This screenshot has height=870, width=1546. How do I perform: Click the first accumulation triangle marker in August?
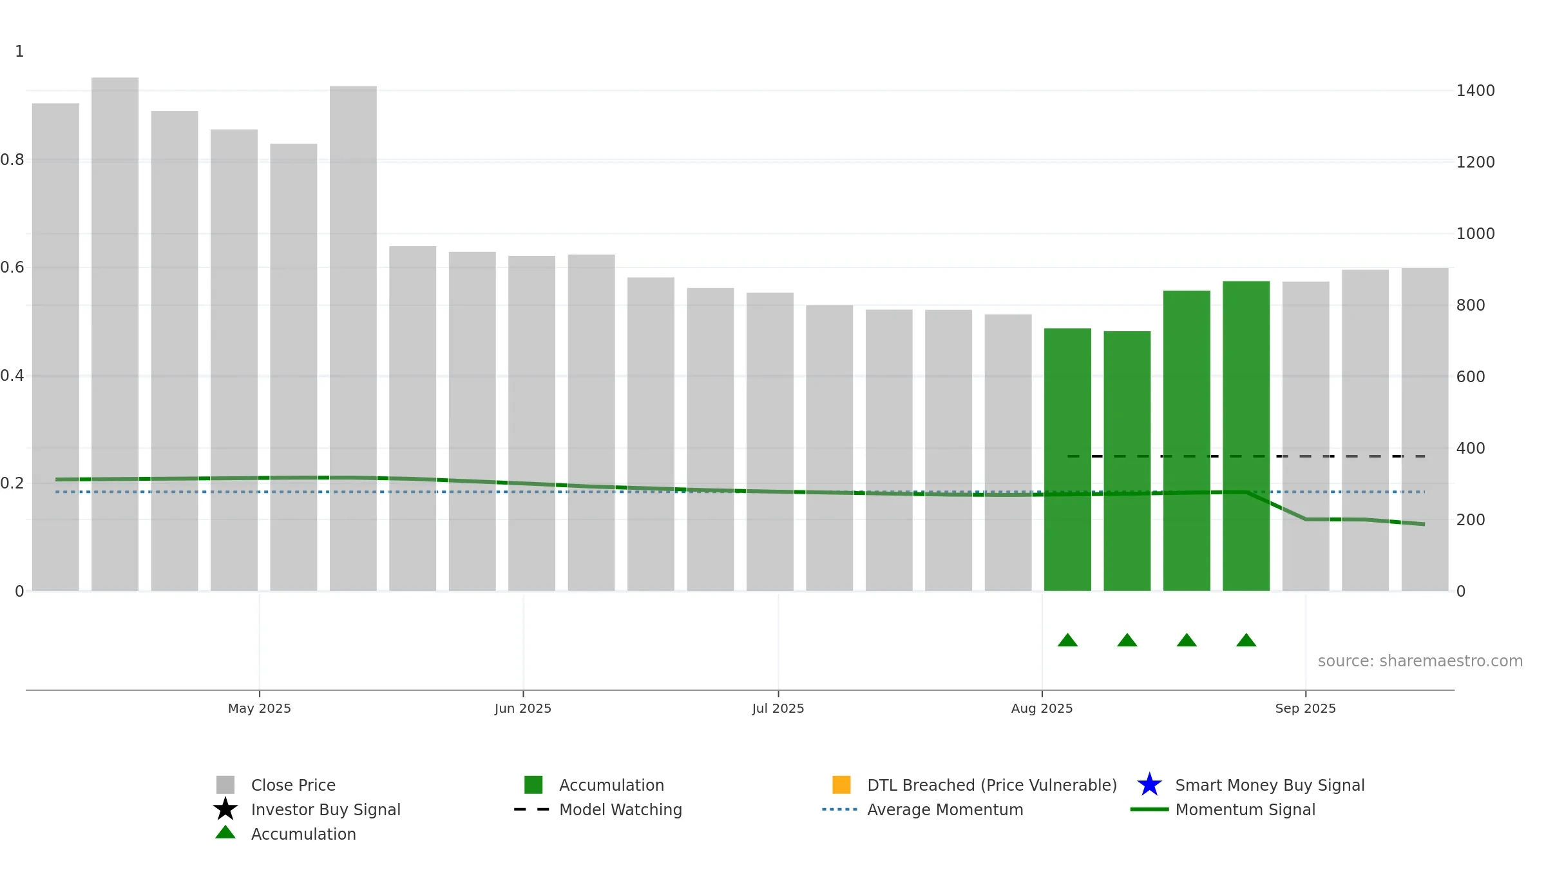coord(1067,640)
